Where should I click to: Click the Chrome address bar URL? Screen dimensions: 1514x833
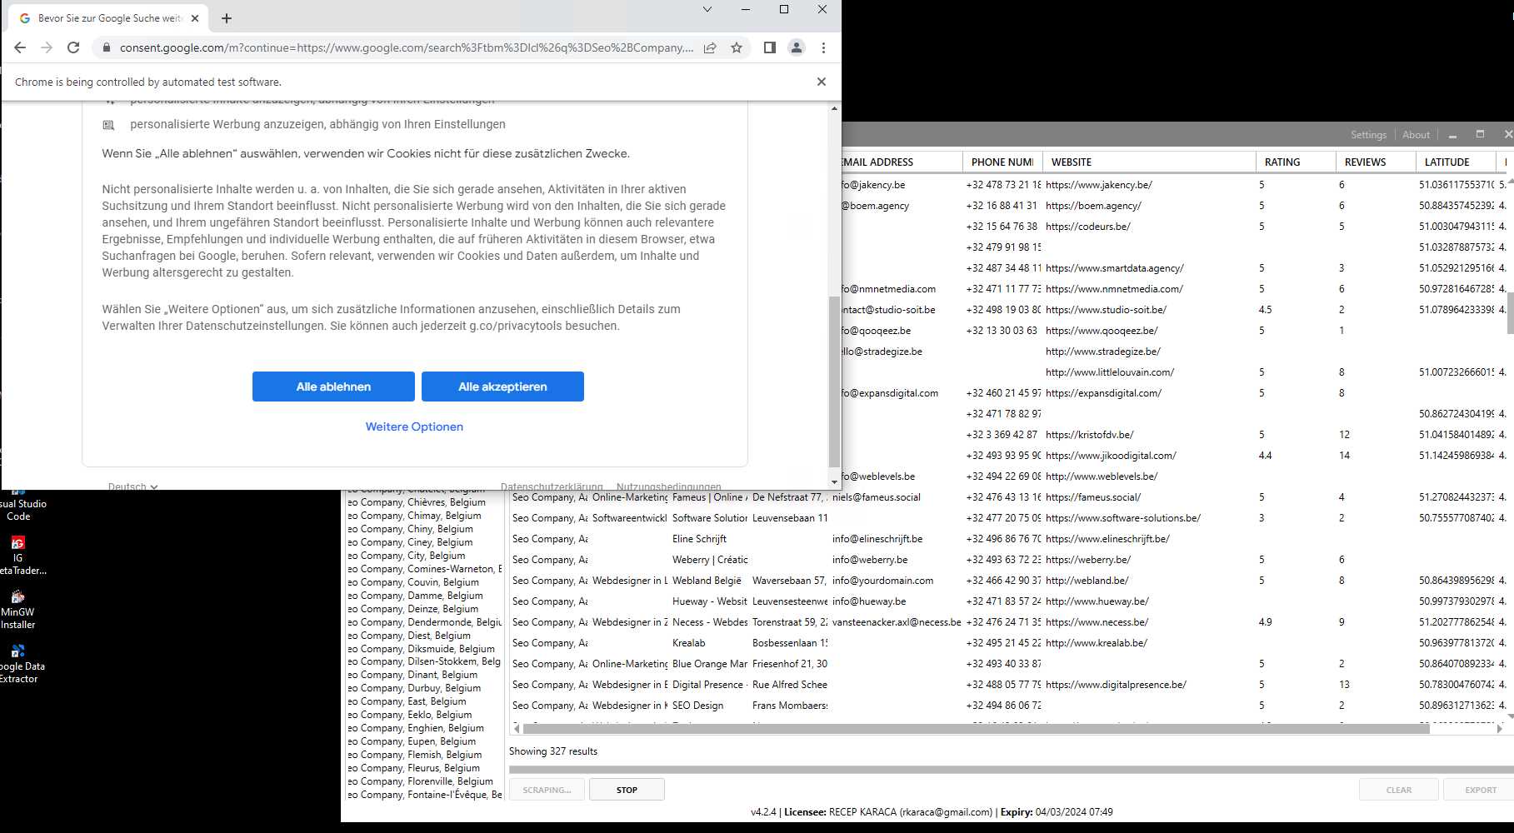click(x=406, y=47)
